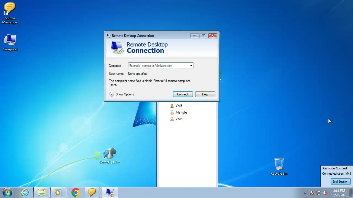Switch to Softros Messenger taskbar button
353x198 pixels.
[x=92, y=193]
